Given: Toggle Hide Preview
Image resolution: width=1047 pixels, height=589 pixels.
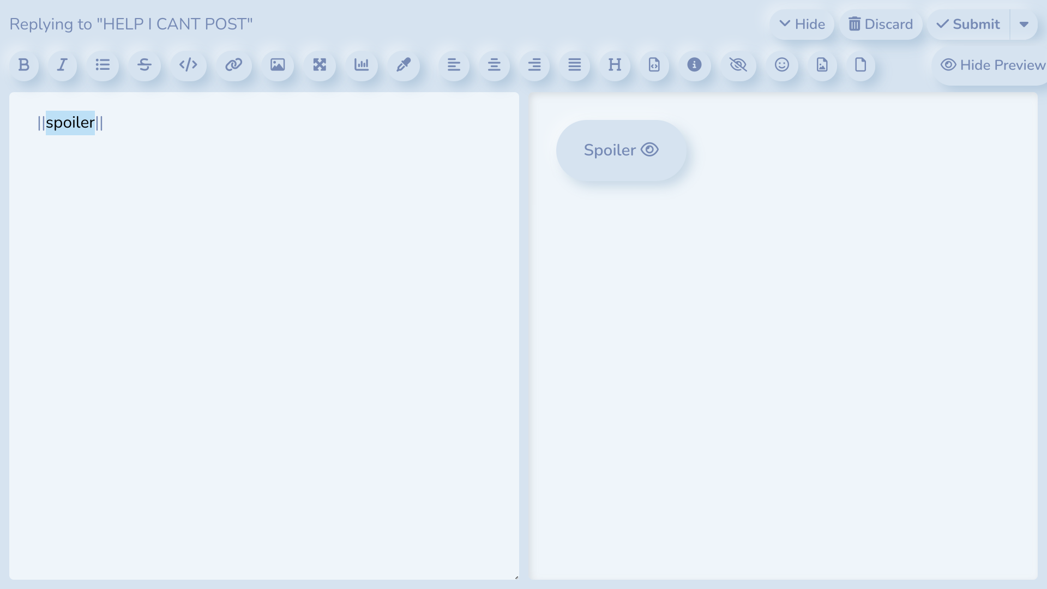Looking at the screenshot, I should click(x=990, y=65).
